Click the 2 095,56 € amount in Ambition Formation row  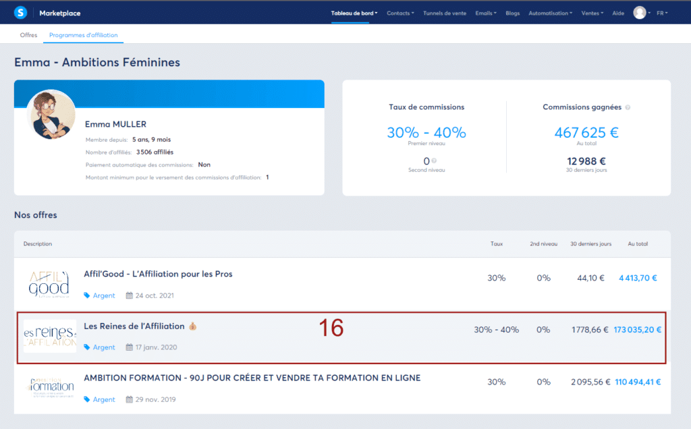coord(590,382)
